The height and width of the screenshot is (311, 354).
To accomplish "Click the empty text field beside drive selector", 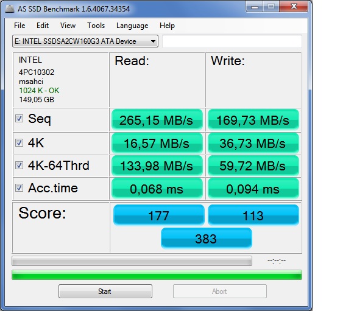I will click(x=232, y=41).
